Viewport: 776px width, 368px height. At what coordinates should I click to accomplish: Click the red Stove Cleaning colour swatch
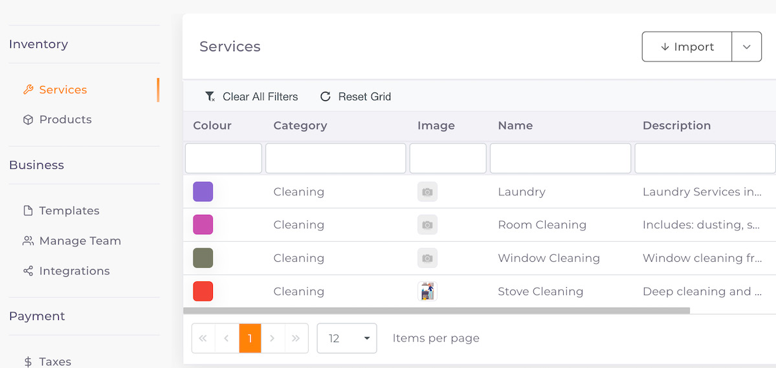tap(203, 291)
